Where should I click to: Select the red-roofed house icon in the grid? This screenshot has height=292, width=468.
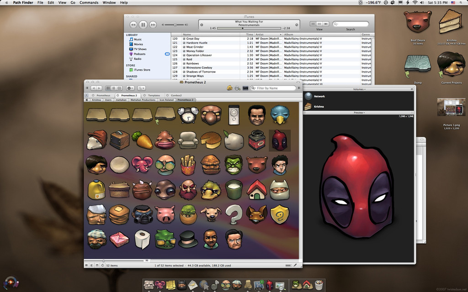coord(257,189)
